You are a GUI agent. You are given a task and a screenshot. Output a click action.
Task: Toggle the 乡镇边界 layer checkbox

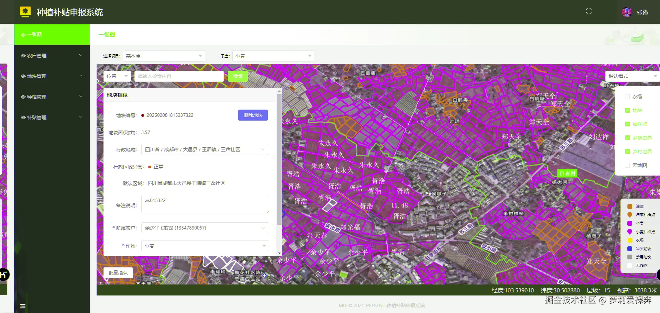[x=627, y=138]
